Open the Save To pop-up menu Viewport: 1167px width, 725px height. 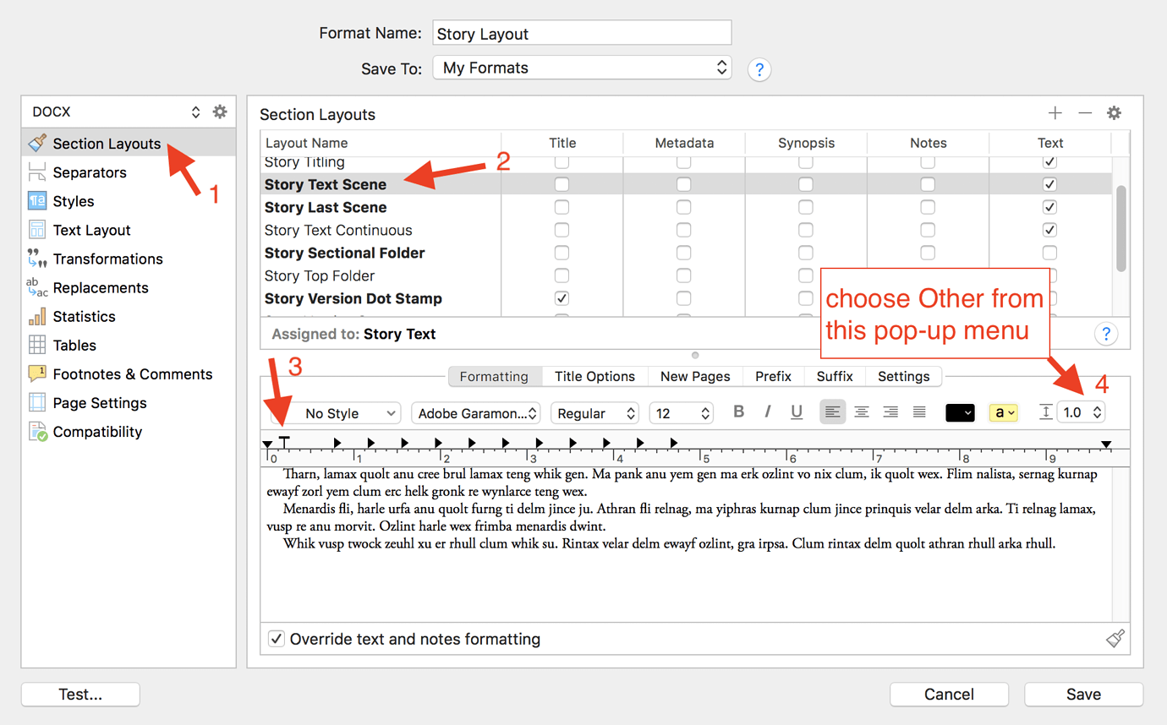pos(582,68)
